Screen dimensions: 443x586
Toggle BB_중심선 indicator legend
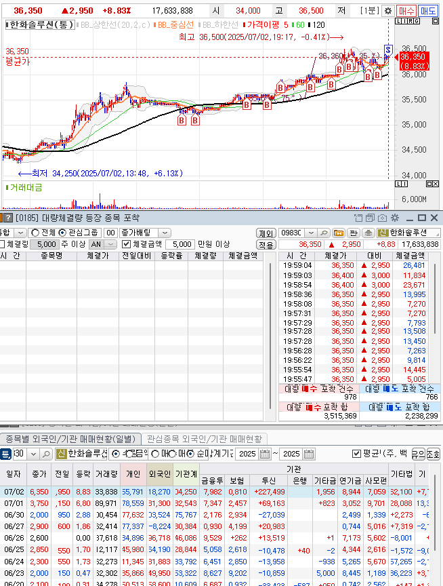[173, 25]
